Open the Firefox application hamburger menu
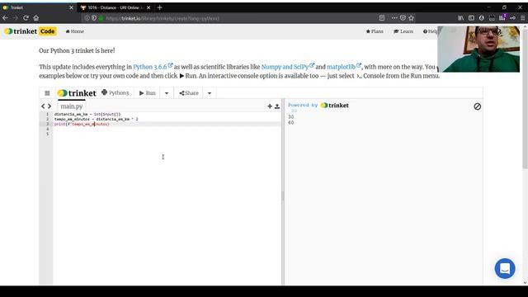 (522, 18)
